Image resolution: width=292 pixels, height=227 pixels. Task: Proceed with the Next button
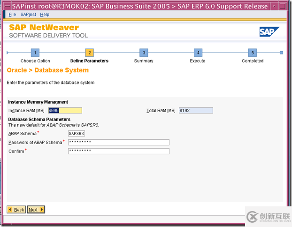(36, 210)
